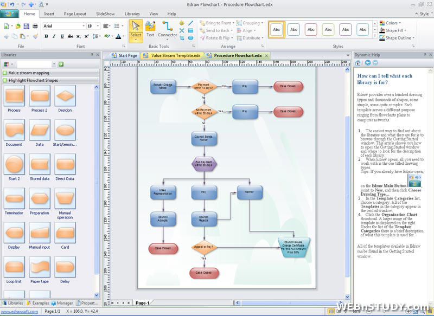Screen dimensions: 434x316
Task: Apply the red-outlined Abc style swatch
Action: click(x=311, y=30)
